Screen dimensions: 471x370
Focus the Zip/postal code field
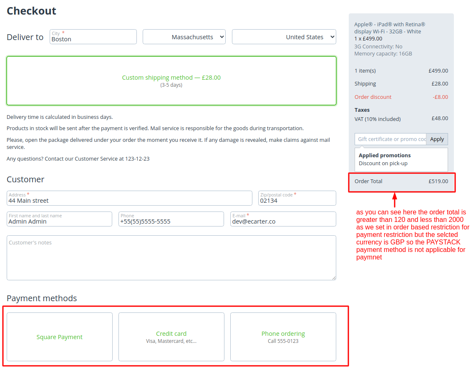click(297, 199)
